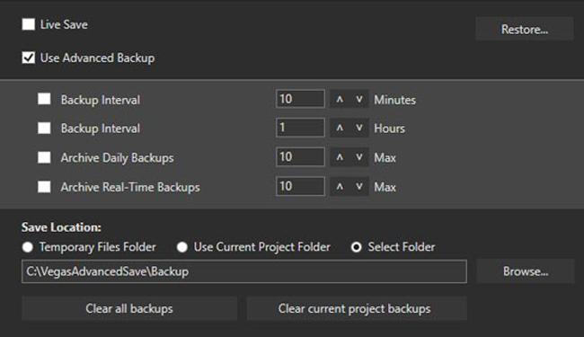
Task: Click the Clear all backups button
Action: tap(129, 308)
